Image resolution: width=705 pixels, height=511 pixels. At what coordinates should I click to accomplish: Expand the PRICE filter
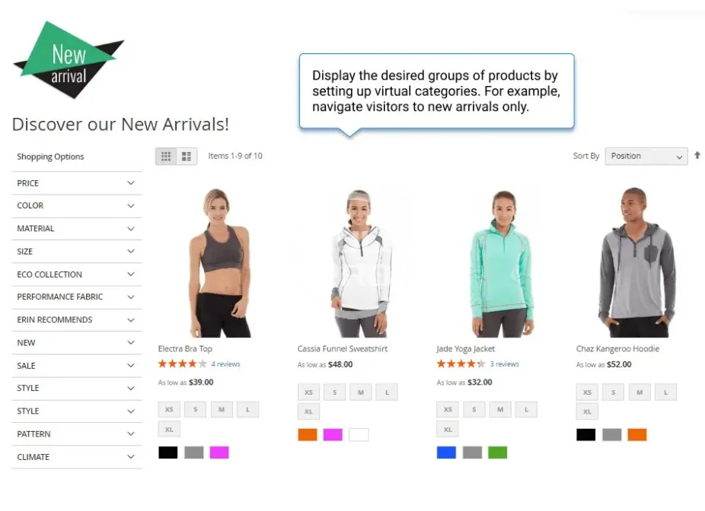coord(77,183)
